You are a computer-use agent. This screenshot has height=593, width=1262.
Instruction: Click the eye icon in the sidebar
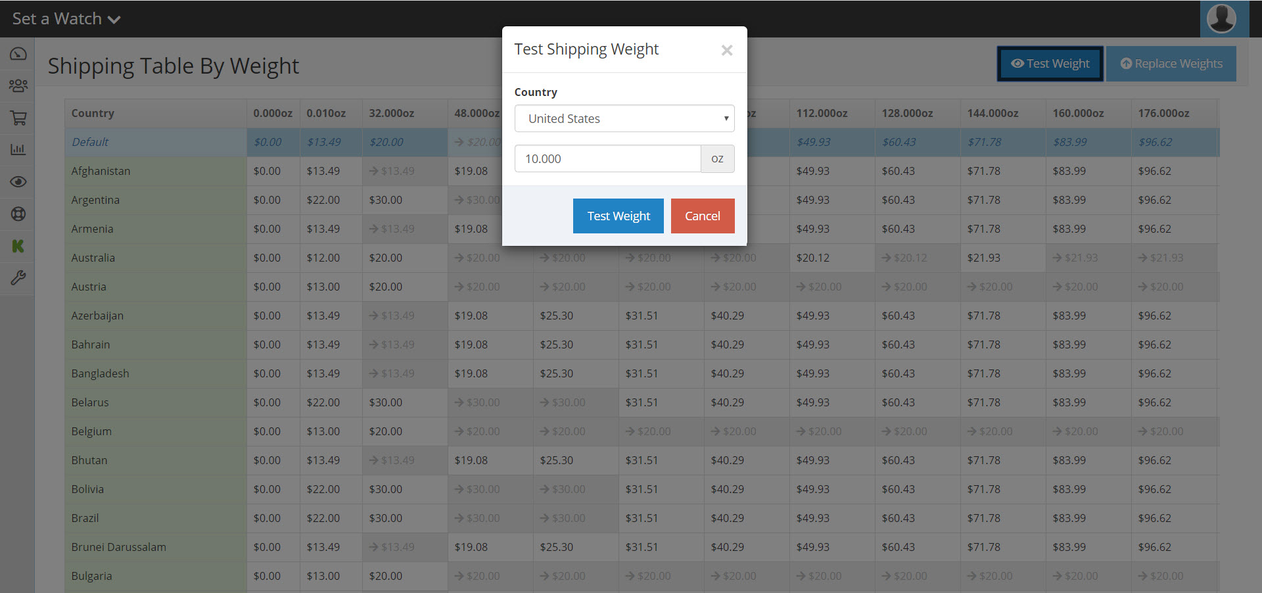(x=18, y=182)
